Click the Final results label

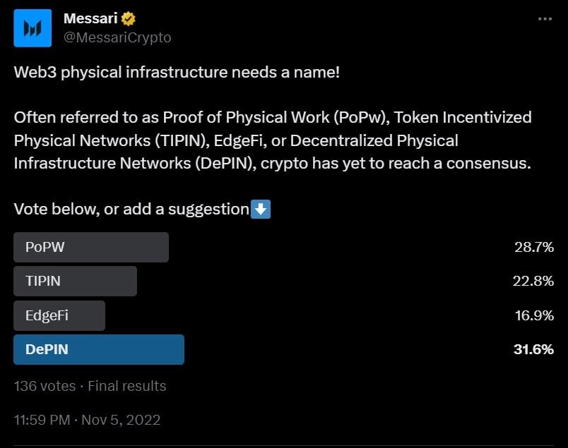[x=126, y=386]
